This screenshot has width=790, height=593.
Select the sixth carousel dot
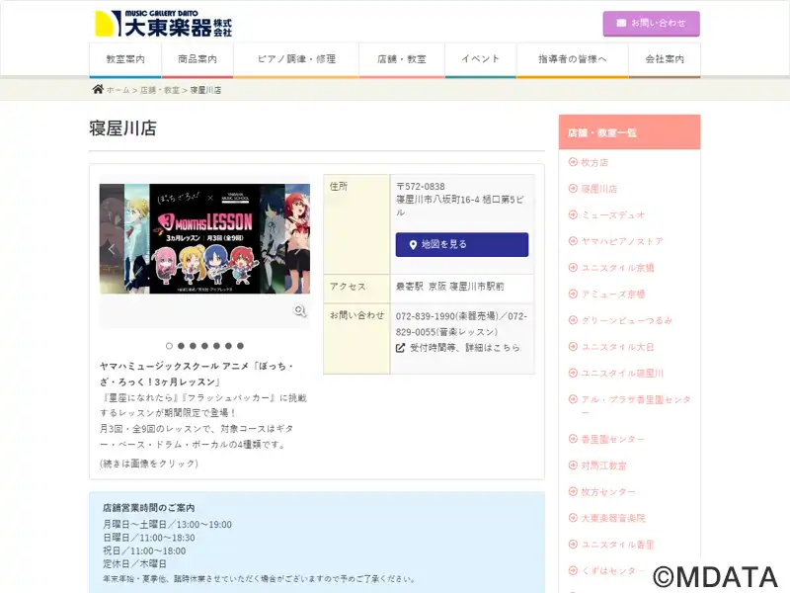(x=228, y=346)
